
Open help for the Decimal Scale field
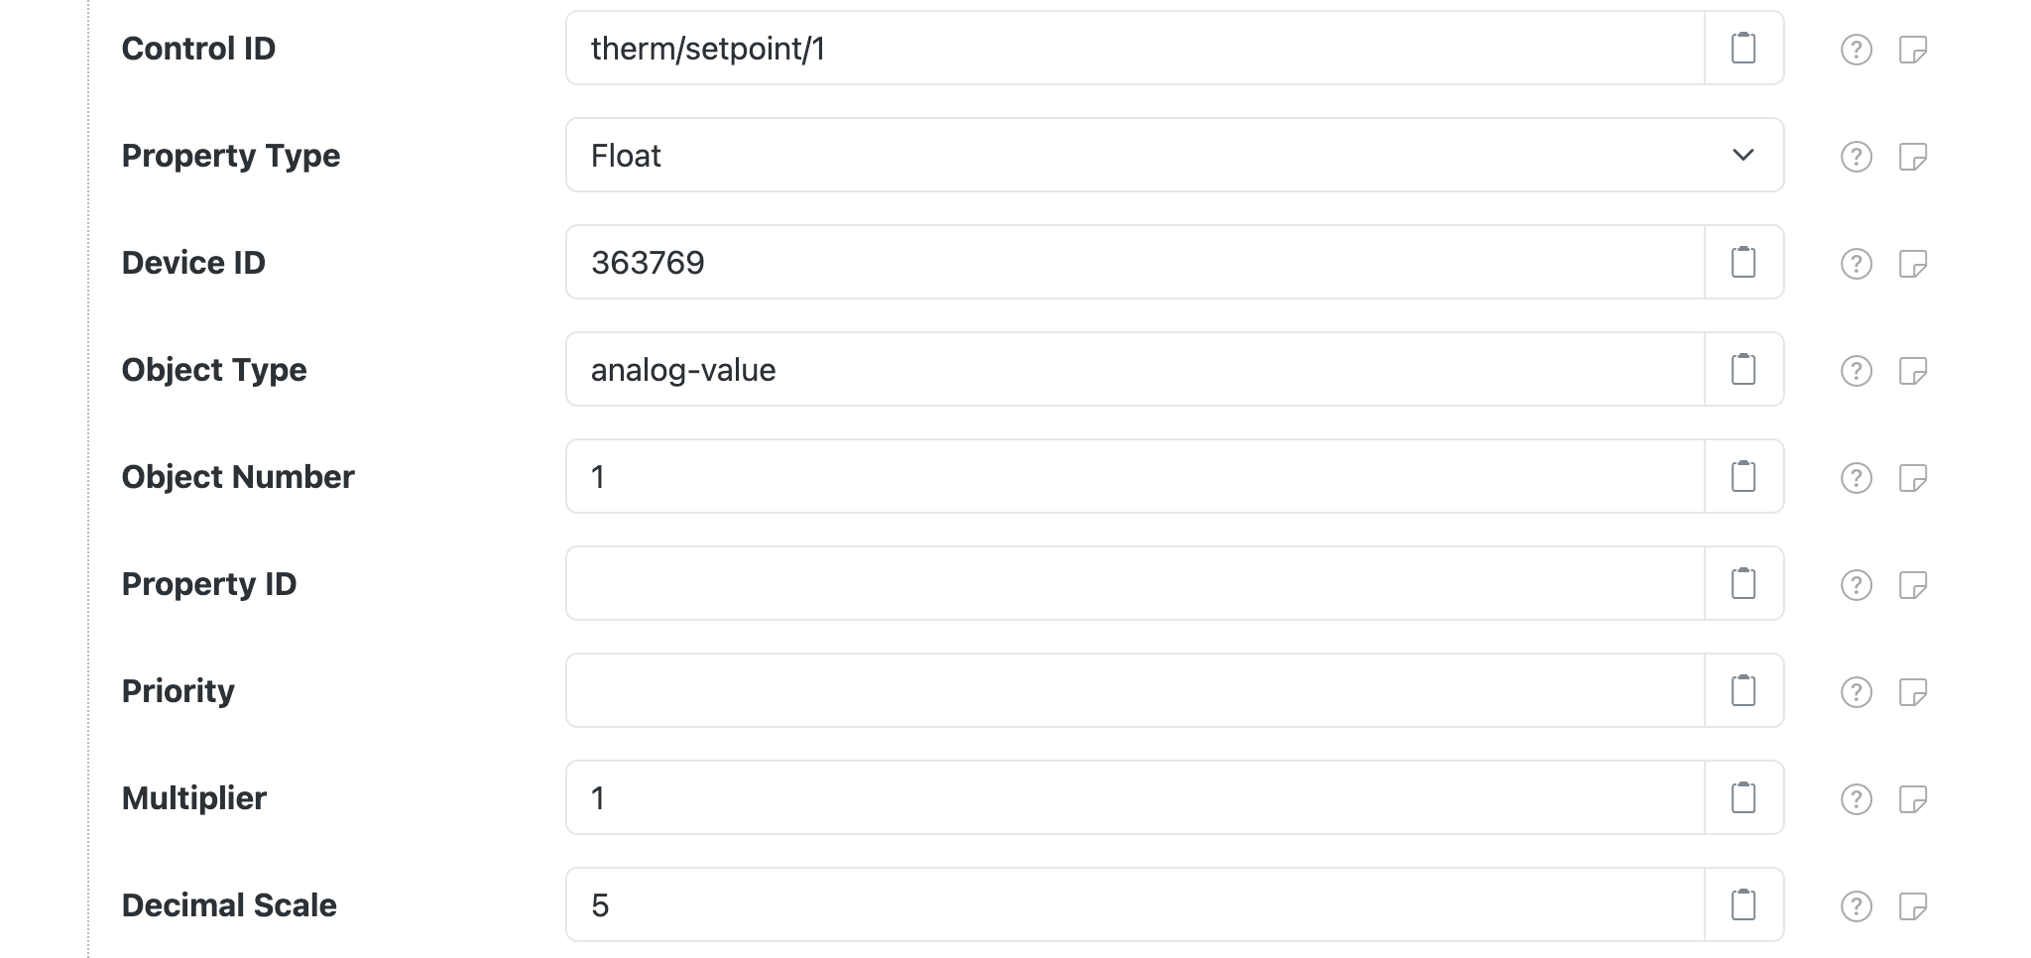(x=1856, y=904)
